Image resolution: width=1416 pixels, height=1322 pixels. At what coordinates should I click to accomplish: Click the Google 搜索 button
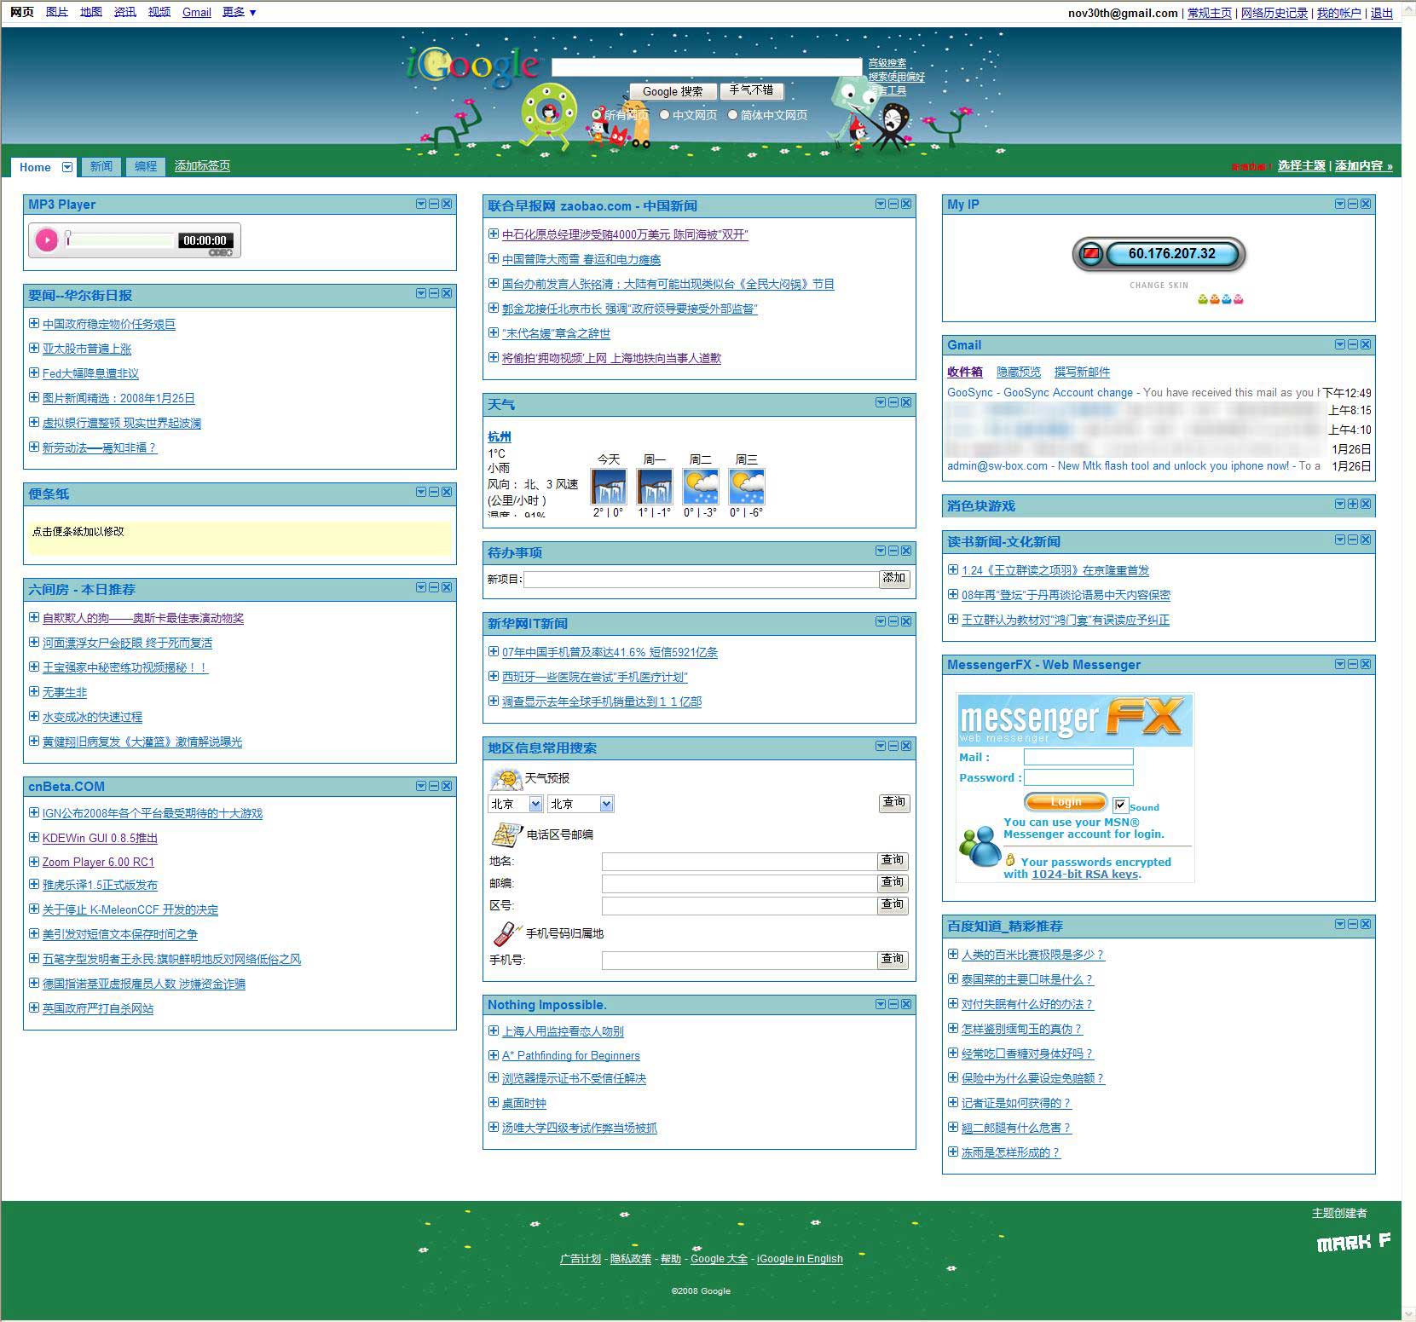point(673,91)
